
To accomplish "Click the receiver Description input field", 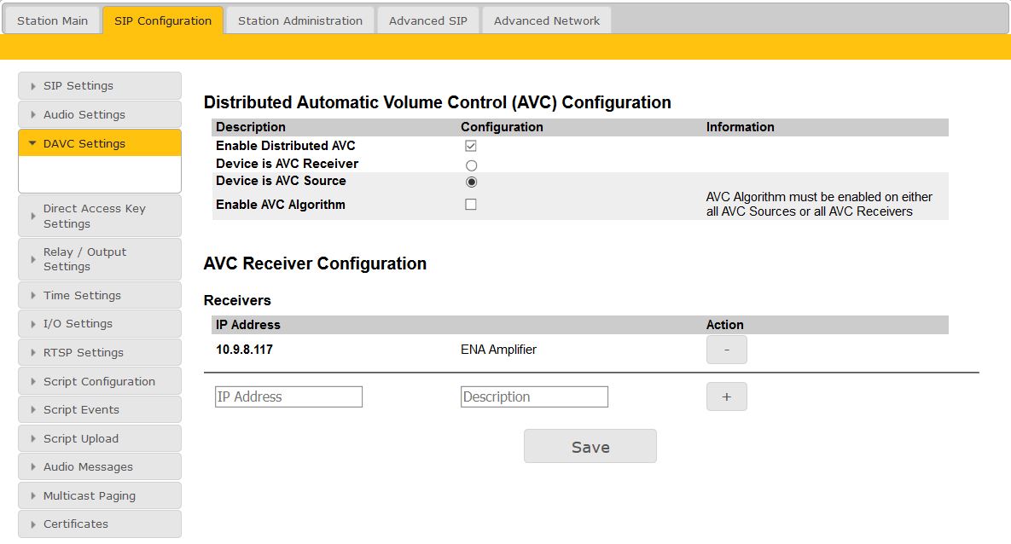I will tap(534, 396).
